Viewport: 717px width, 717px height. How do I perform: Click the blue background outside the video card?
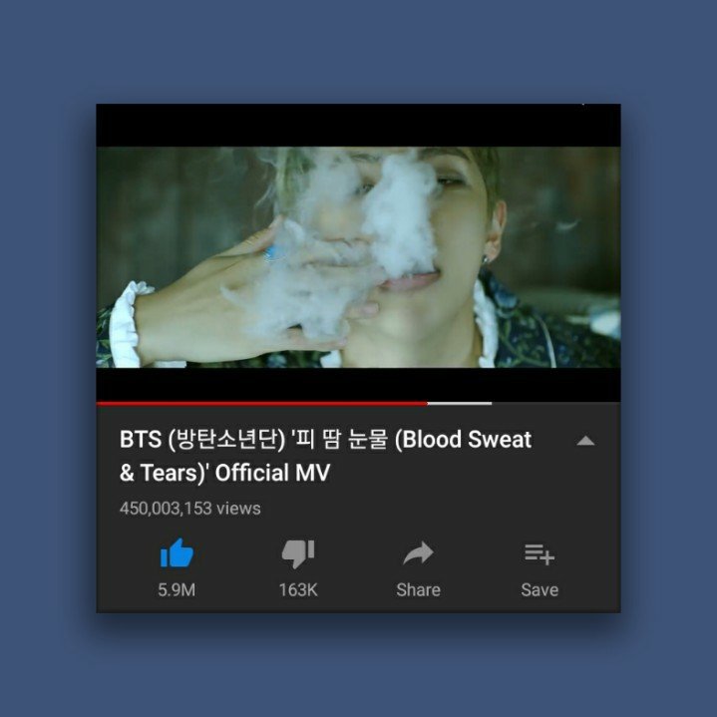[x=359, y=50]
